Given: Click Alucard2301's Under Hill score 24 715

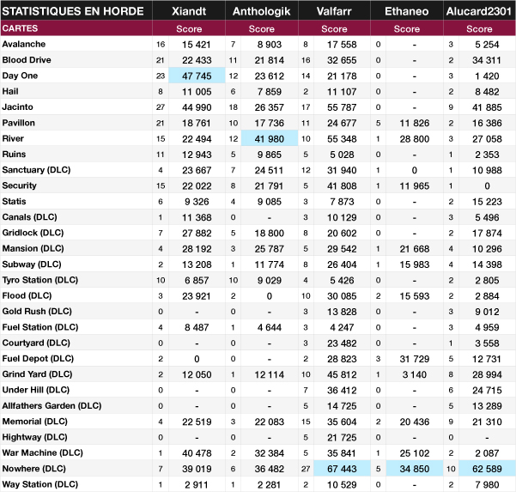Looking at the screenshot, I should pos(487,391).
